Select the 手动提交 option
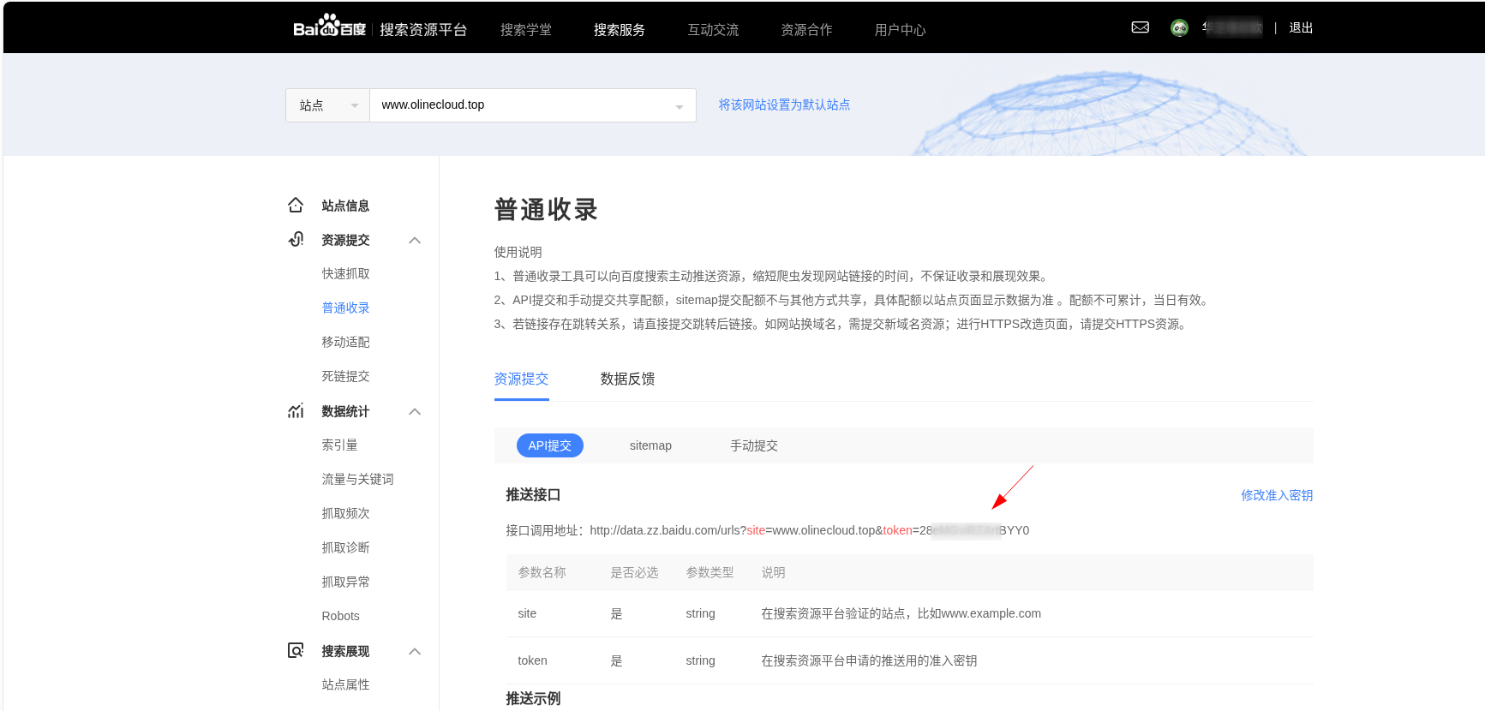The height and width of the screenshot is (711, 1485). (x=753, y=445)
